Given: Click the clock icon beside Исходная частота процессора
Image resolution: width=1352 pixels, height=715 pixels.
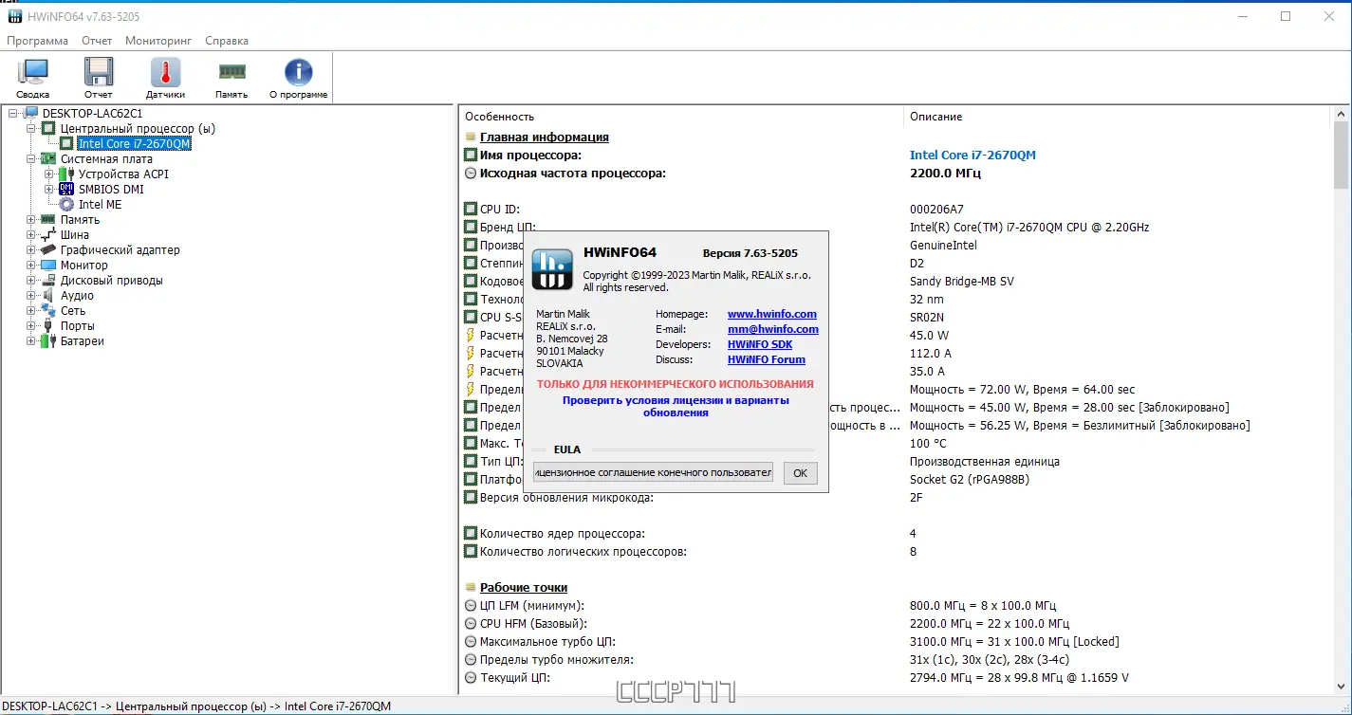Looking at the screenshot, I should (471, 174).
